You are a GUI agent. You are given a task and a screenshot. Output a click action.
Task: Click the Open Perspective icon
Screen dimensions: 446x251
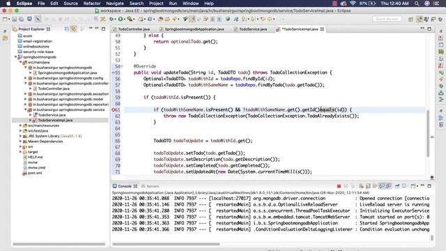tap(410, 19)
